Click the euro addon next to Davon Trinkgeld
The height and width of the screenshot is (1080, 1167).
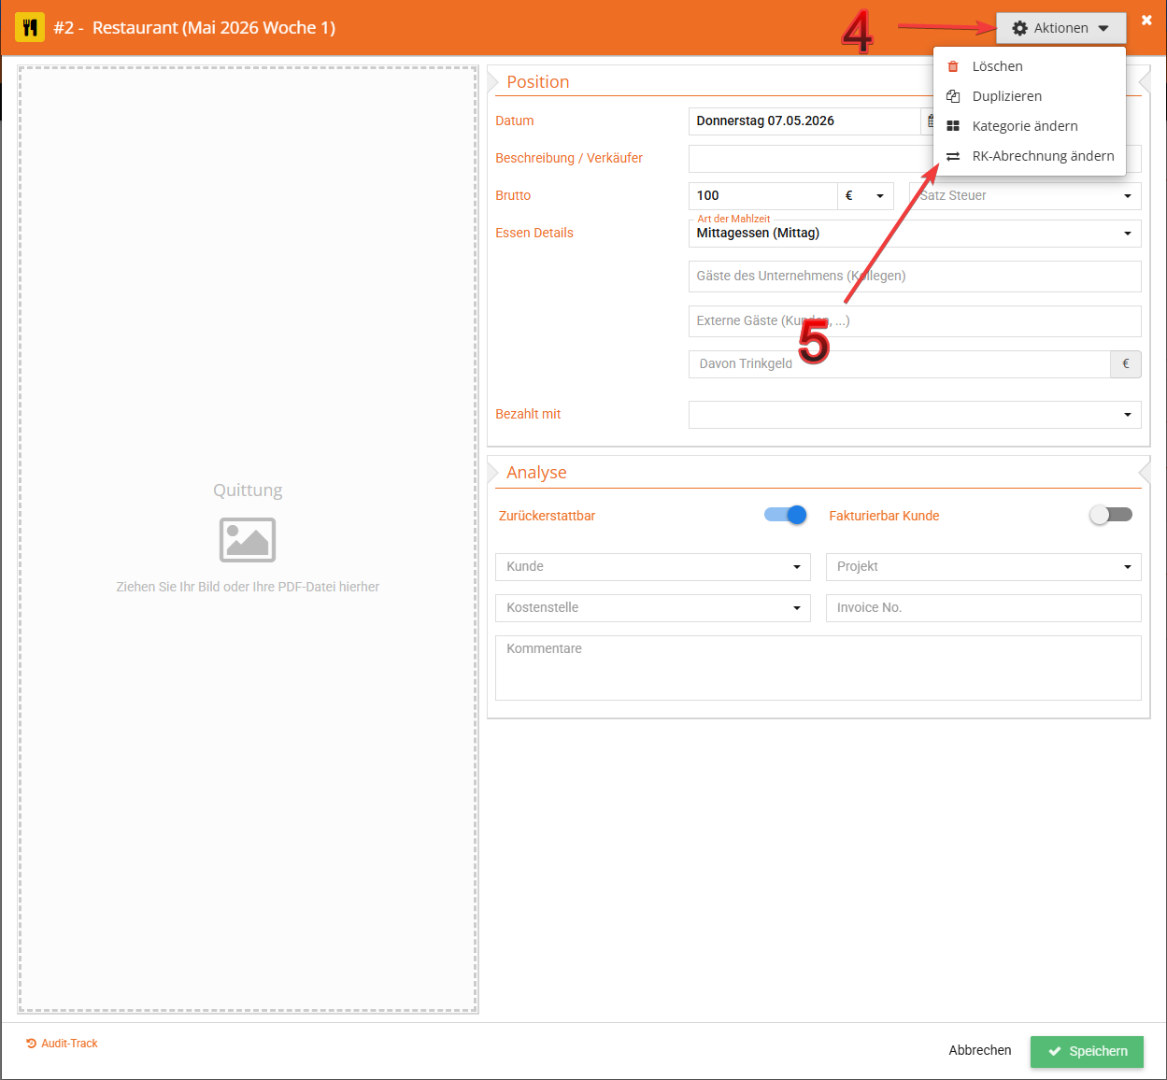click(x=1125, y=363)
